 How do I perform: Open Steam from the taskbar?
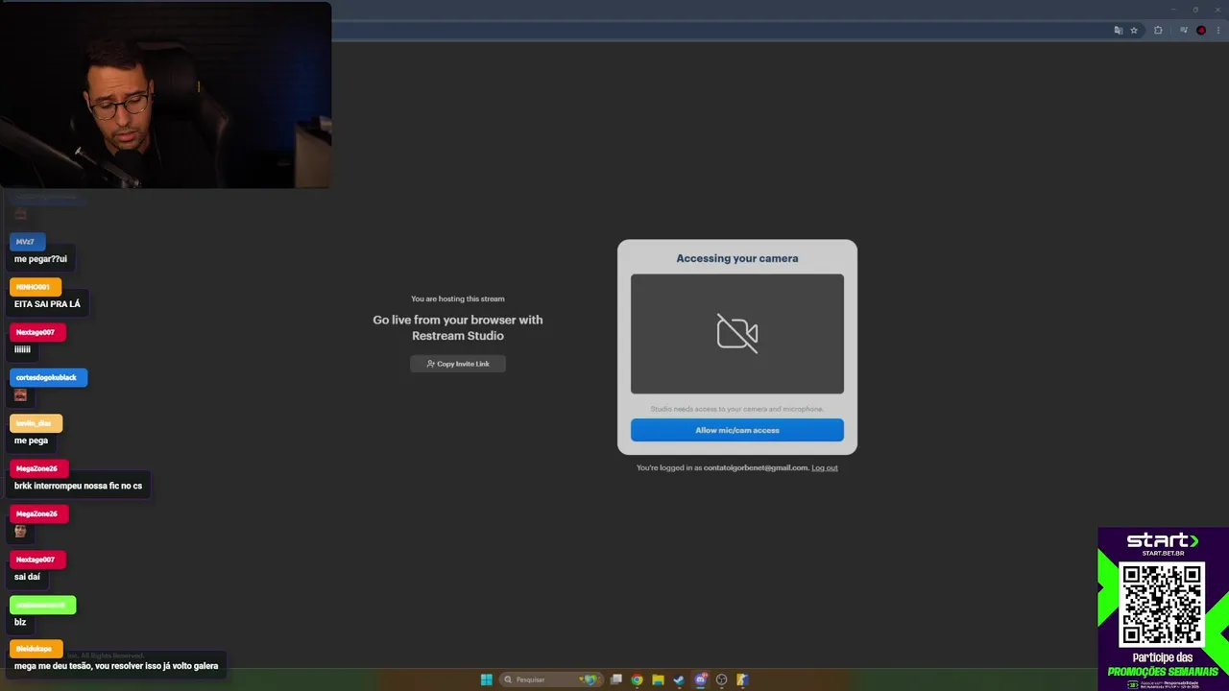click(x=679, y=679)
